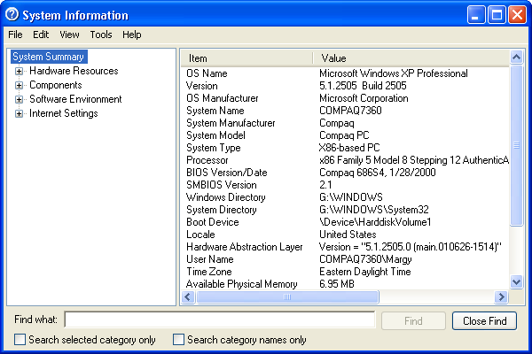This screenshot has width=532, height=354.
Task: Open the Help menu
Action: tap(132, 35)
